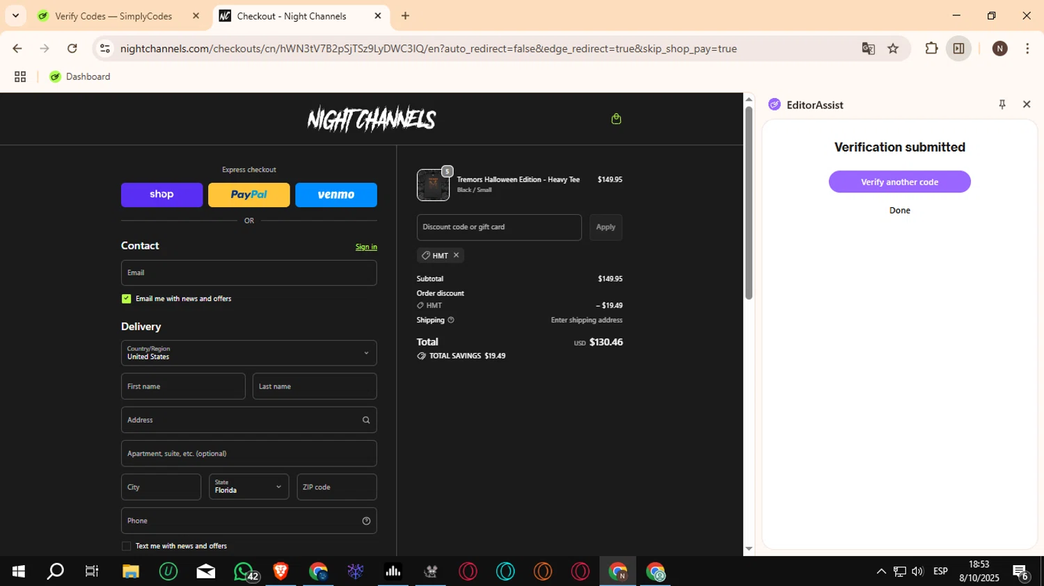The width and height of the screenshot is (1044, 586).
Task: Bookmark this page with the star
Action: click(893, 49)
